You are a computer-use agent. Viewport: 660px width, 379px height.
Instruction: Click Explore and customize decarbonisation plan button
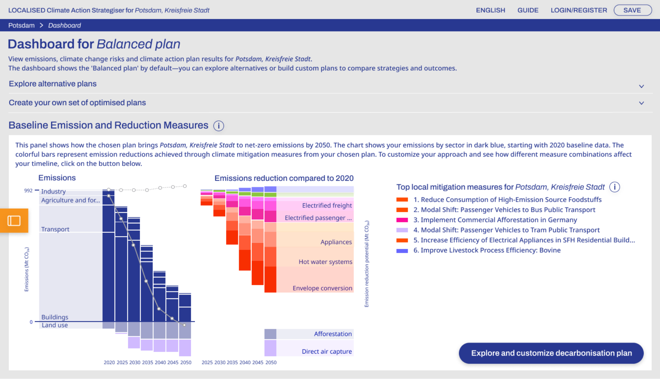pos(551,353)
